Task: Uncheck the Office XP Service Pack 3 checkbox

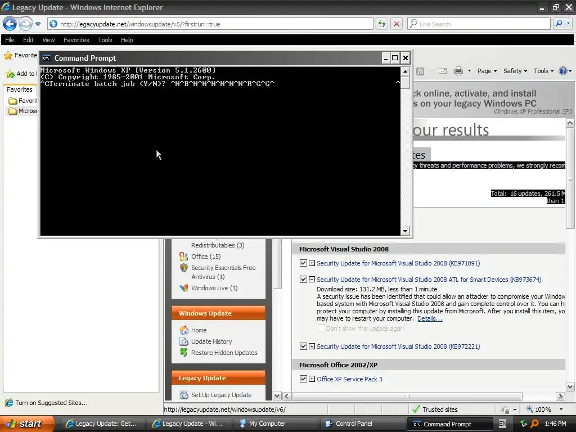Action: [303, 379]
